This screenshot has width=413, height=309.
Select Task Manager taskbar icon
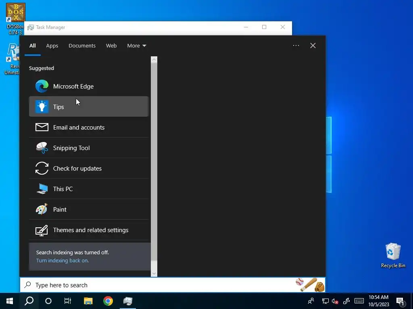(128, 301)
